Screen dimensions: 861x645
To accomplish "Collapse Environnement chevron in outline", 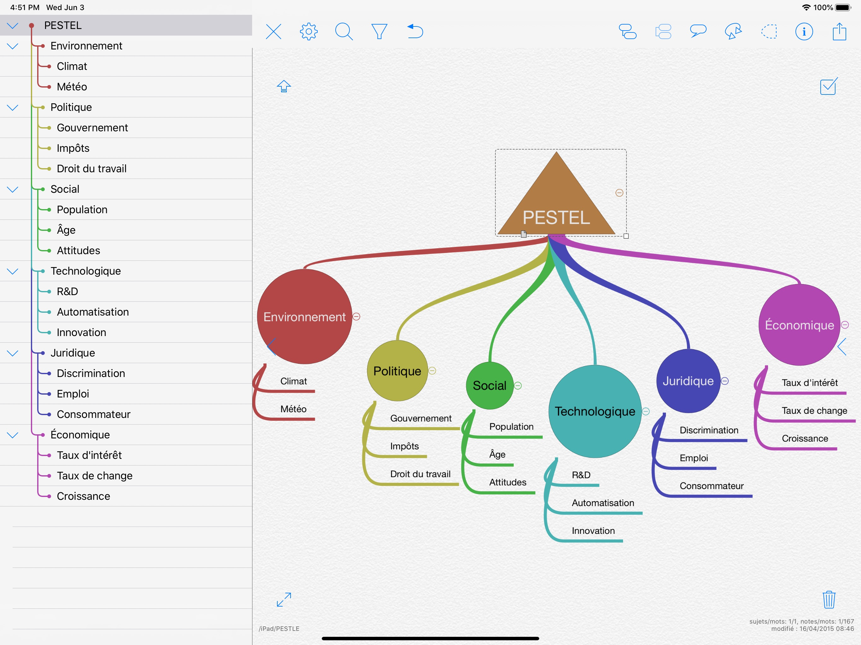I will point(13,46).
